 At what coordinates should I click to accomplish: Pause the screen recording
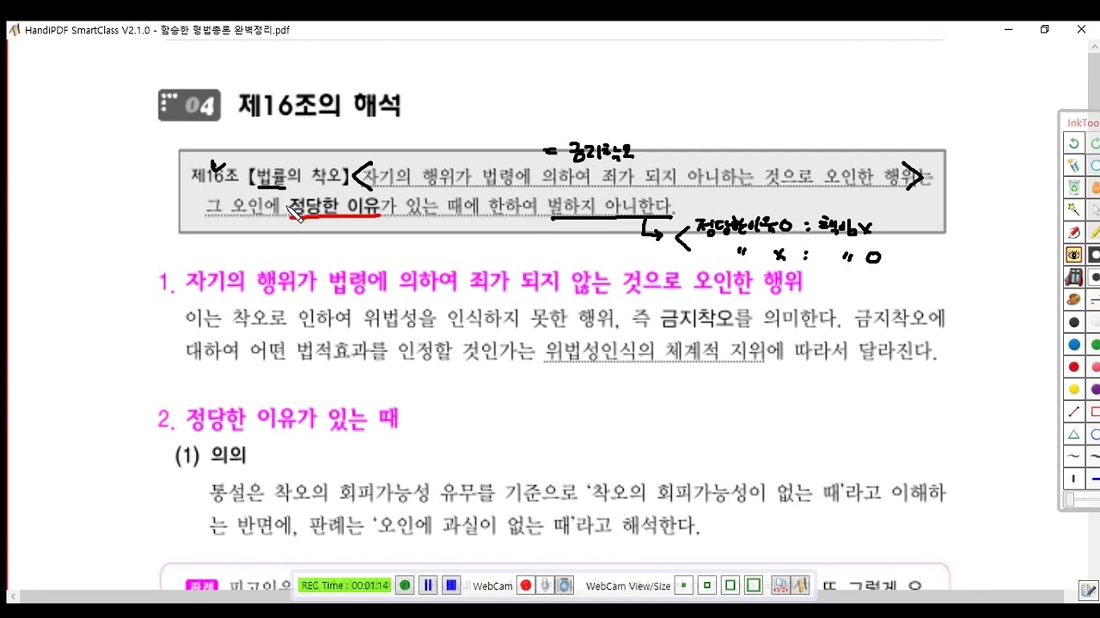(x=428, y=585)
